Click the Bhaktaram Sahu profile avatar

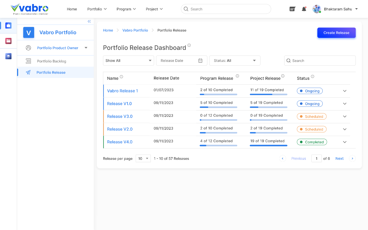pyautogui.click(x=316, y=9)
